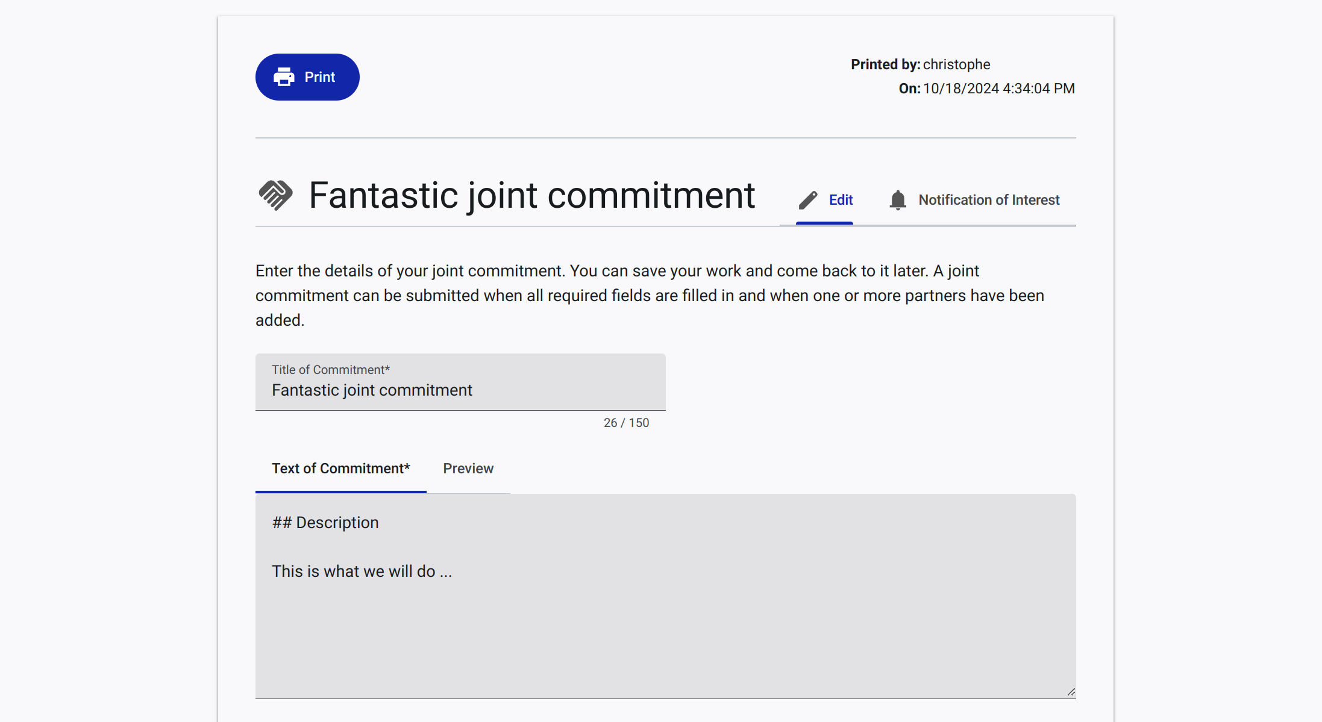Focus the Title of Commitment input field
Image resolution: width=1322 pixels, height=722 pixels.
[460, 382]
